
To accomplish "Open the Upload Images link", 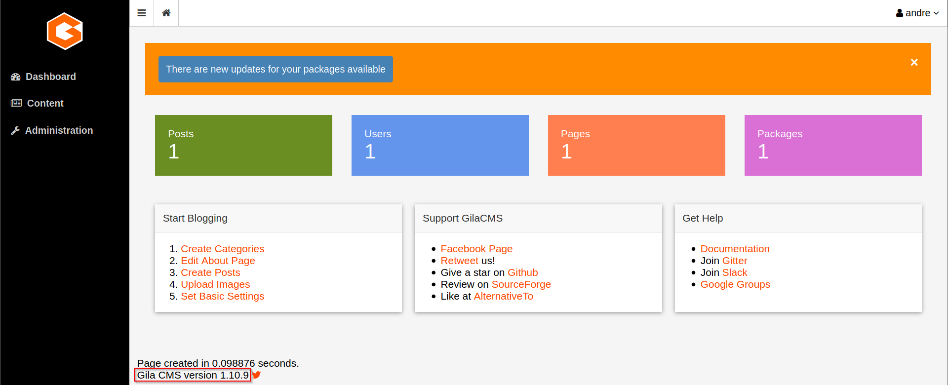I will click(215, 284).
